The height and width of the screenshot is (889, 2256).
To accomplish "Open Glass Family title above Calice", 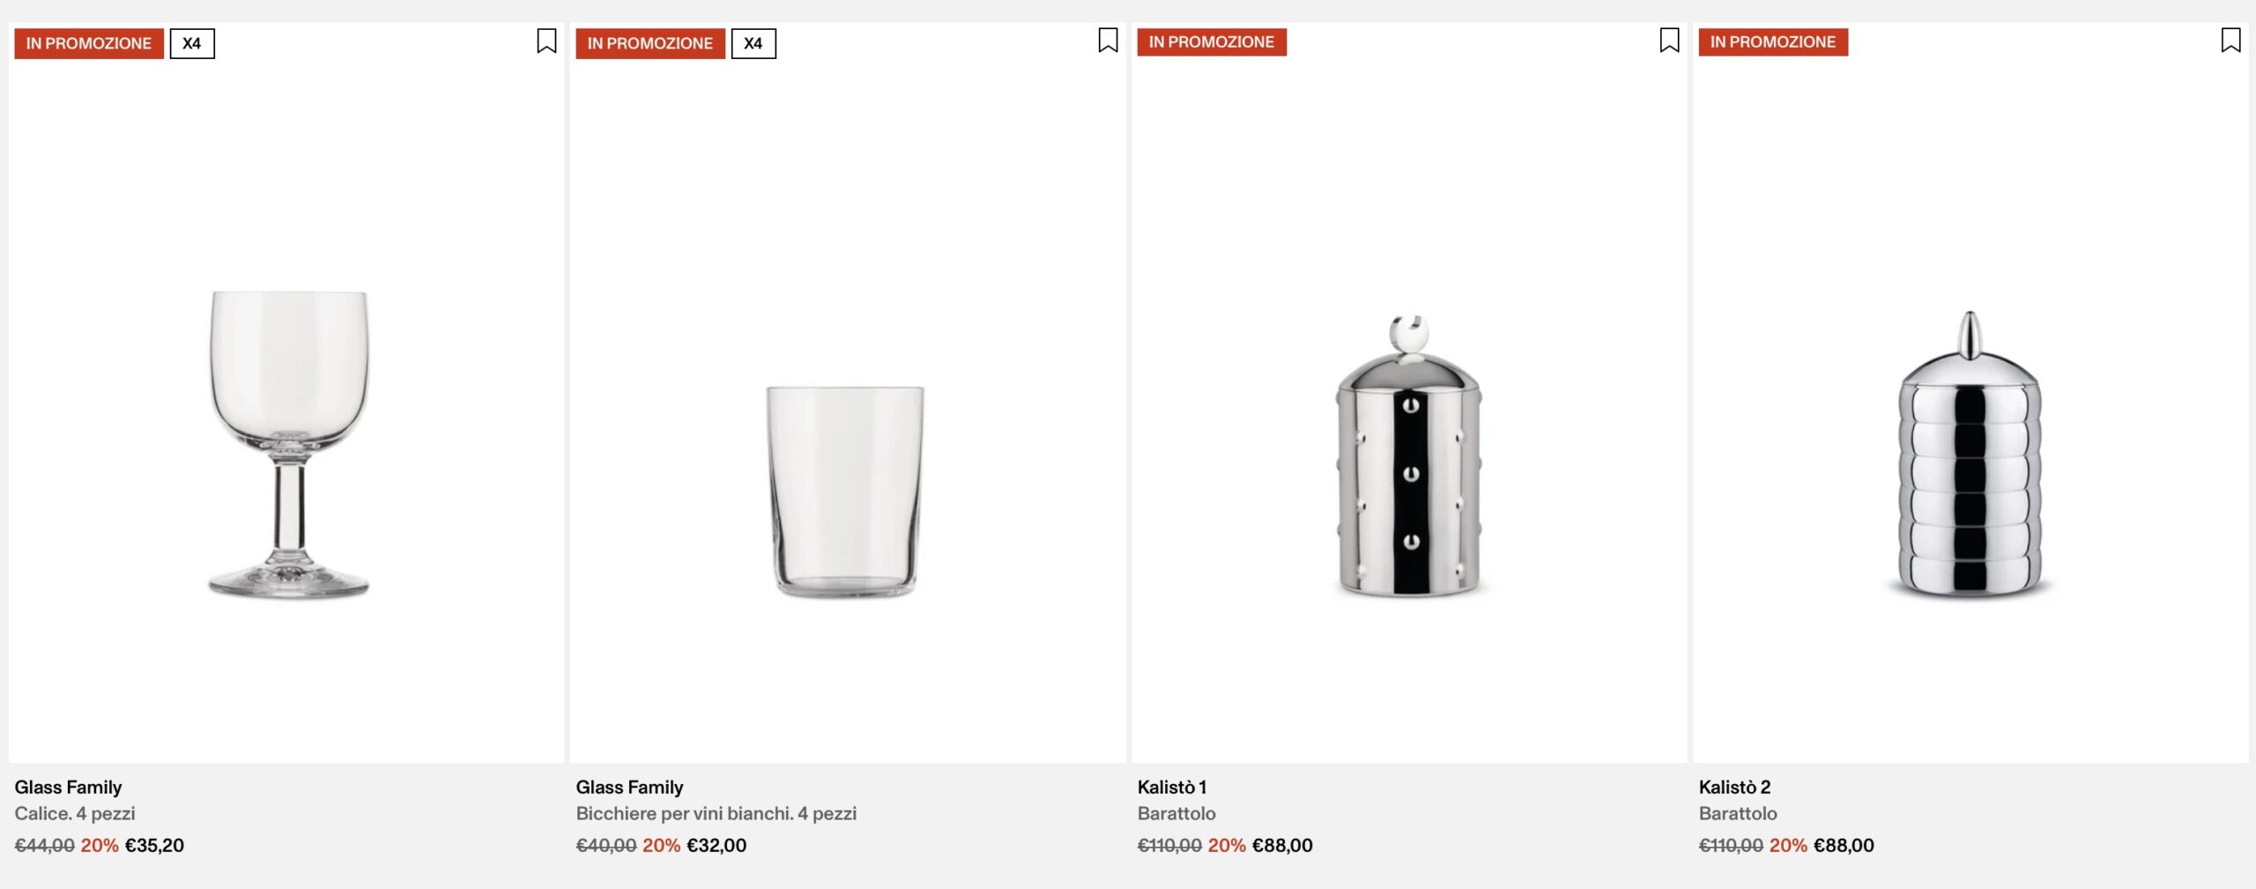I will click(68, 787).
